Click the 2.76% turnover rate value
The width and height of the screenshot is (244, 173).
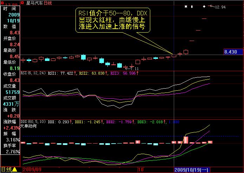[13, 152]
